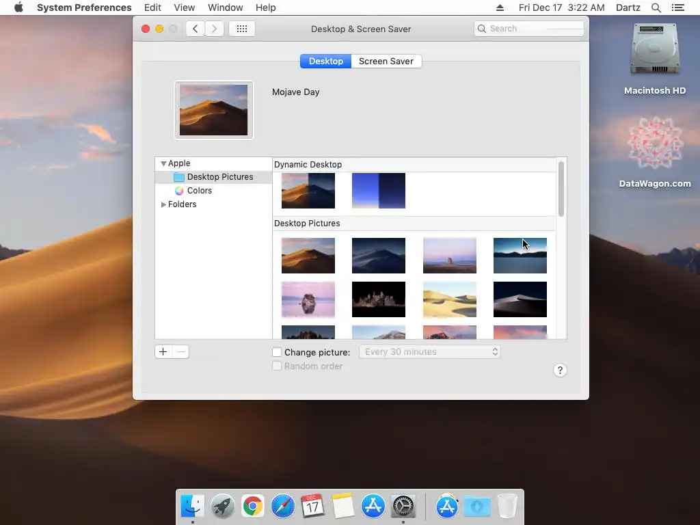Open Trash in the Dock

click(507, 507)
